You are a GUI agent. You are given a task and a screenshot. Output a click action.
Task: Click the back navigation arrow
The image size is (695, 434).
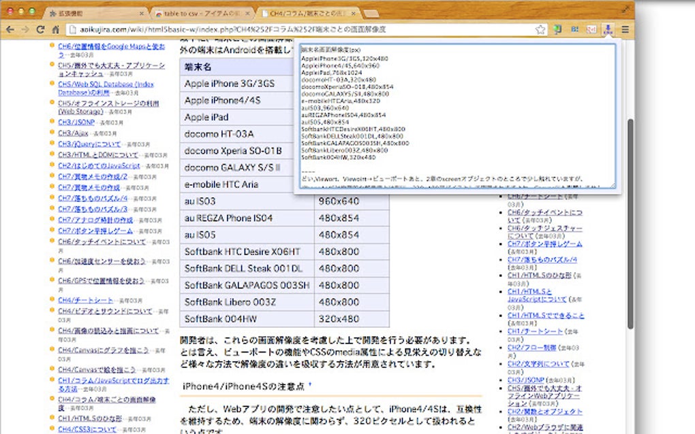9,29
